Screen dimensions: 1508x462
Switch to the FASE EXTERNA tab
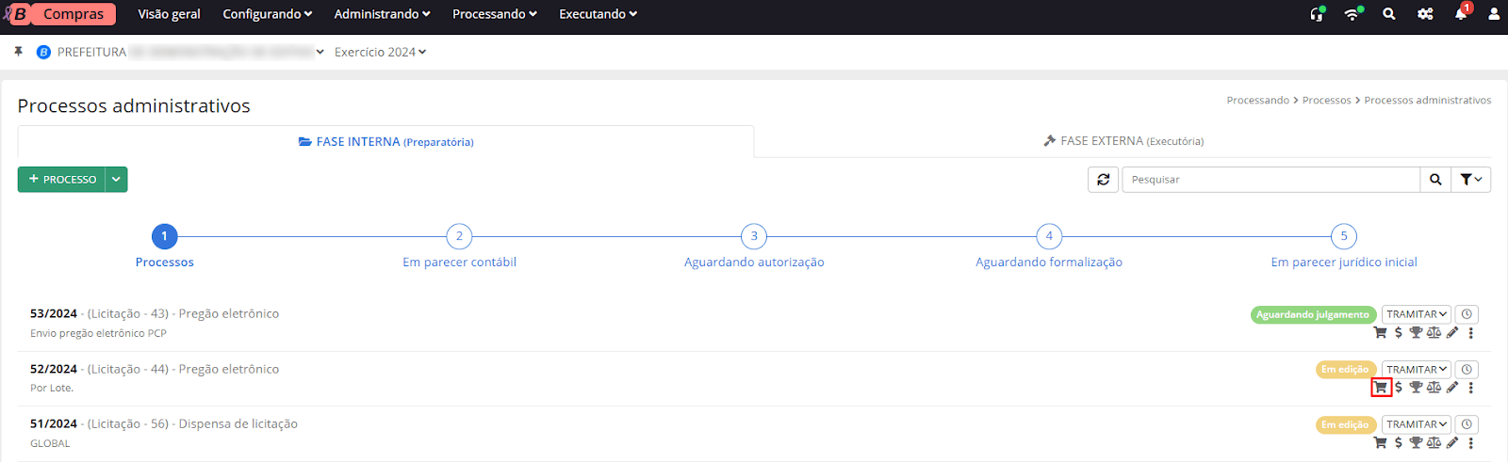[1123, 141]
